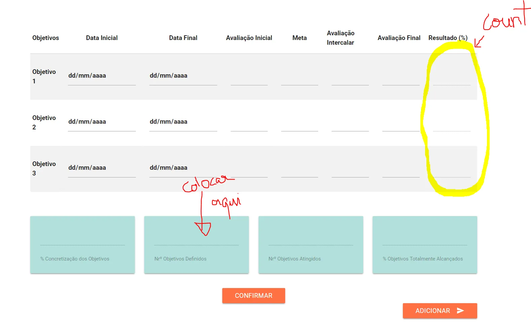This screenshot has width=531, height=322.
Task: Focus Meta field for Objetivo 1
Action: [300, 76]
